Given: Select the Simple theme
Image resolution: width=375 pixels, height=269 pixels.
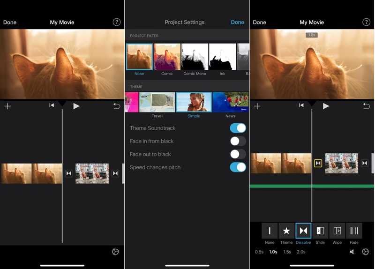Looking at the screenshot, I should [194, 102].
